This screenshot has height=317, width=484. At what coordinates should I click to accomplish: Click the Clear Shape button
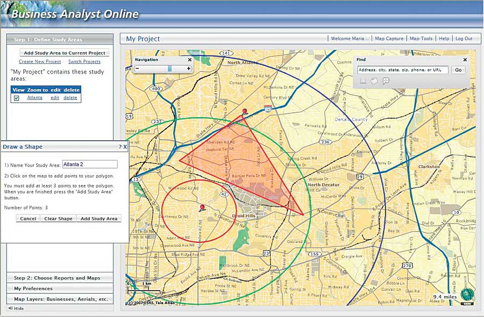click(58, 219)
